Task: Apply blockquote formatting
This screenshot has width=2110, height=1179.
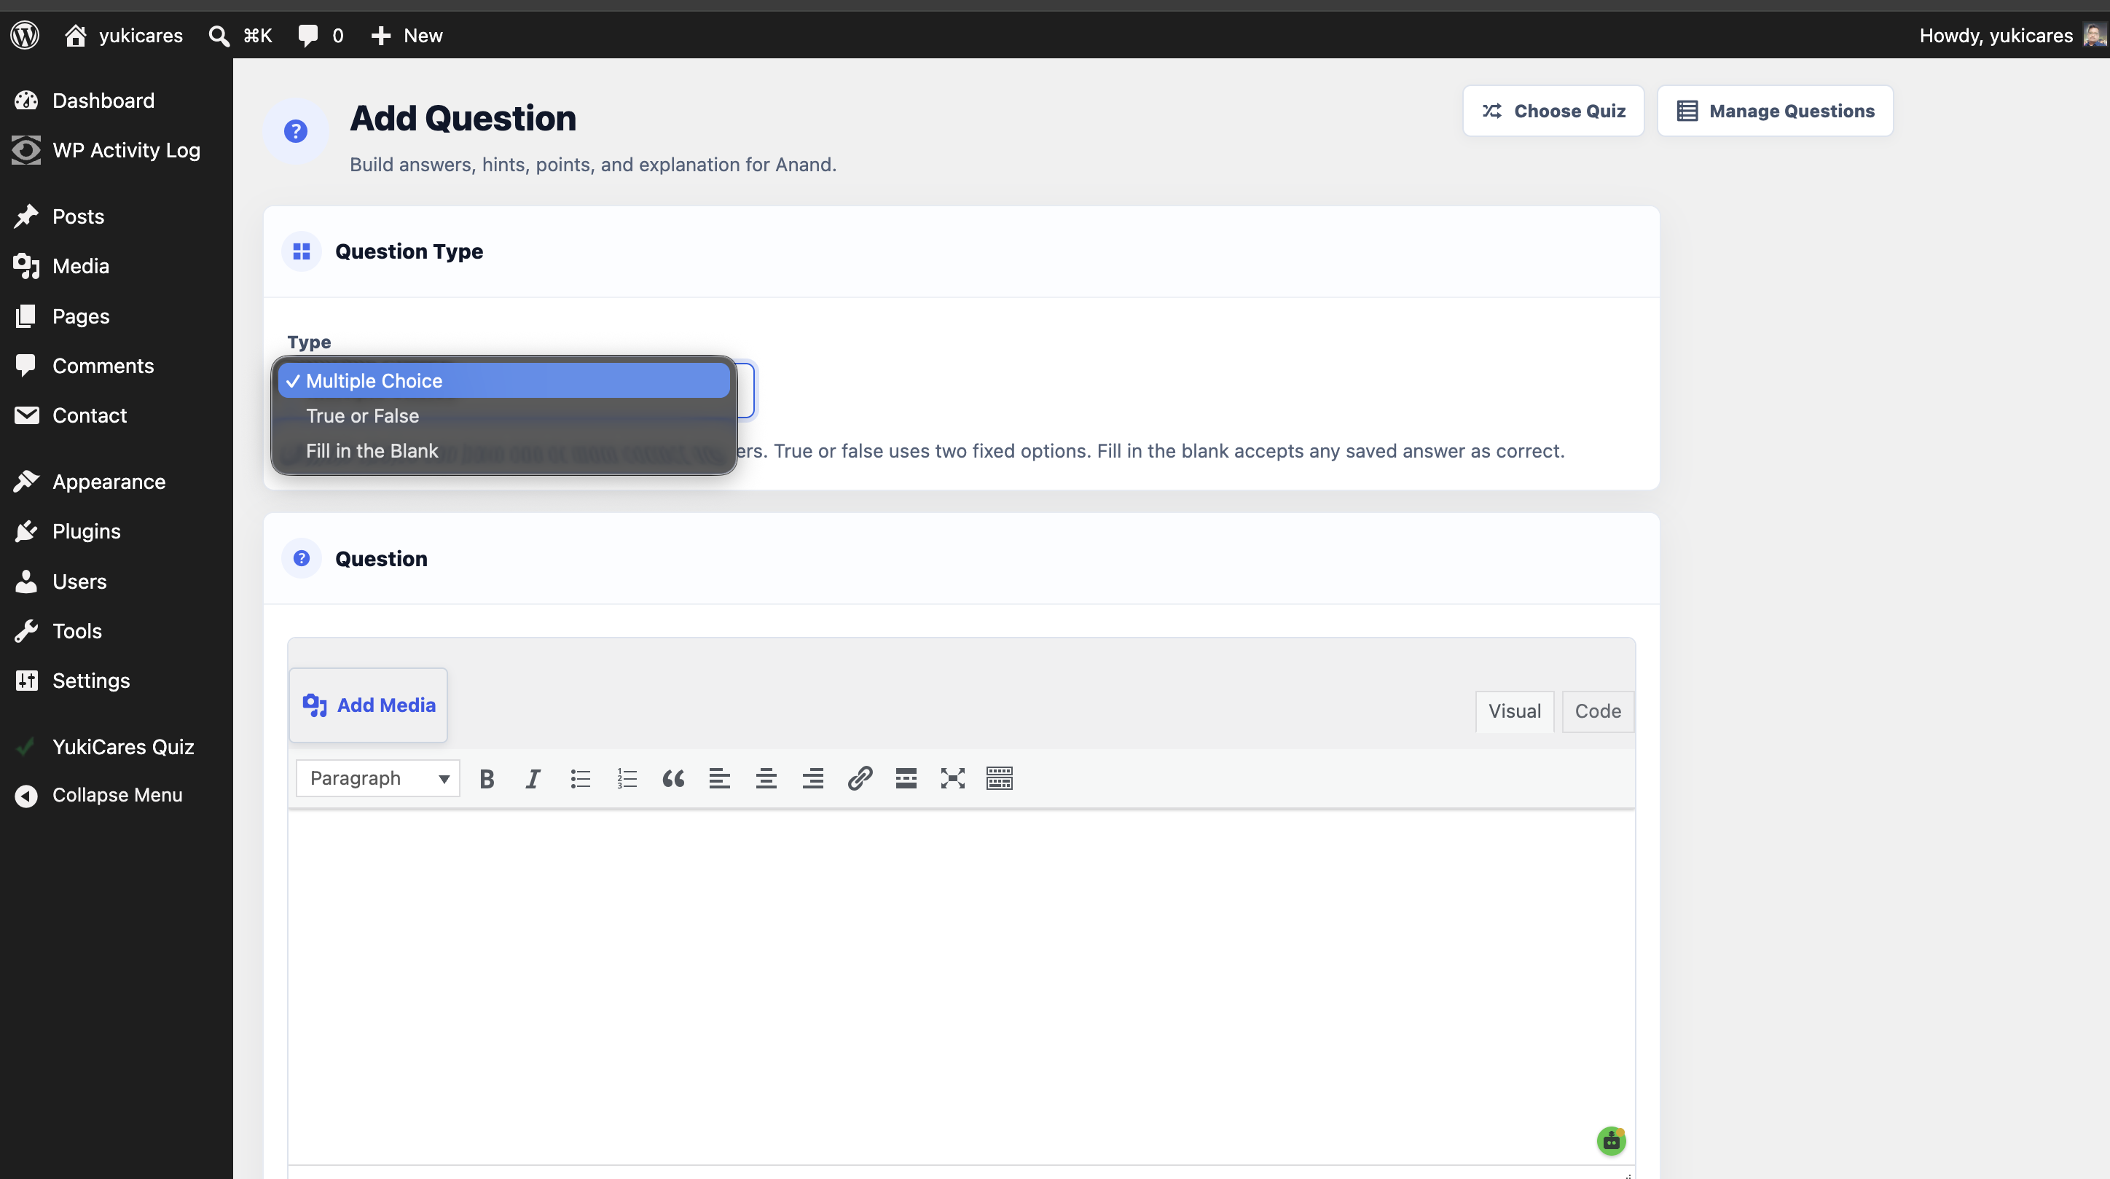Action: 673,778
